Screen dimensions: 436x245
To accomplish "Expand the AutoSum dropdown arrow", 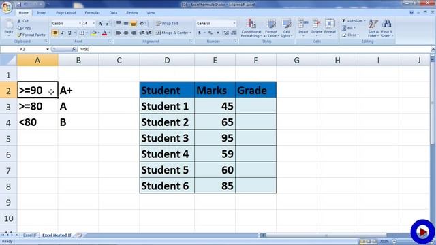I will [x=365, y=21].
